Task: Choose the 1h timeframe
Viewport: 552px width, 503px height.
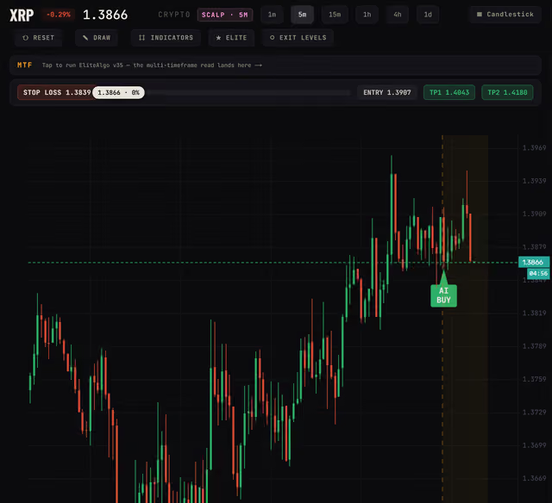Action: point(367,15)
